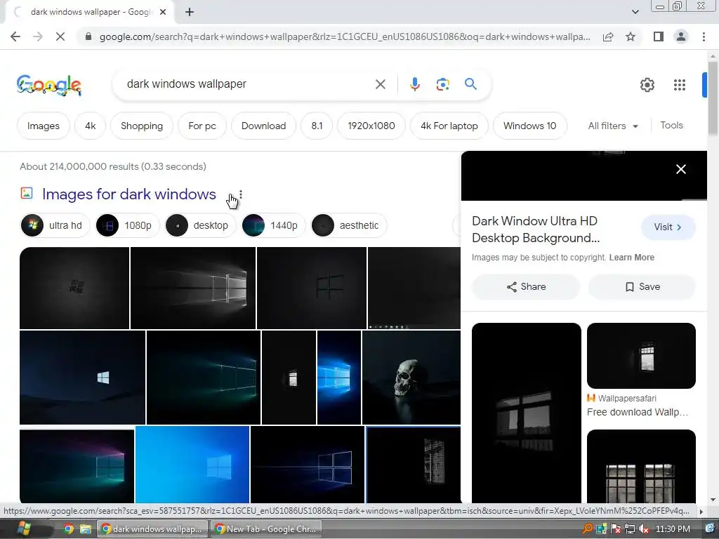719x539 pixels.
Task: Choose the 1080p suggestion chip
Action: point(128,225)
